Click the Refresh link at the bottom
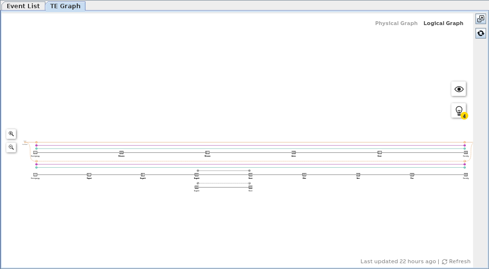Screen dimensions: 489x269 (x=456, y=261)
